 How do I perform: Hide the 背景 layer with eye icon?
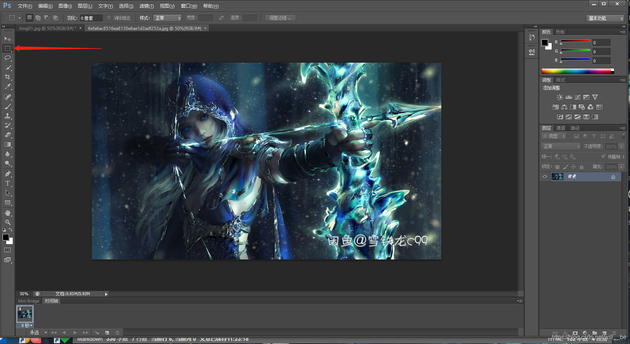coord(545,177)
